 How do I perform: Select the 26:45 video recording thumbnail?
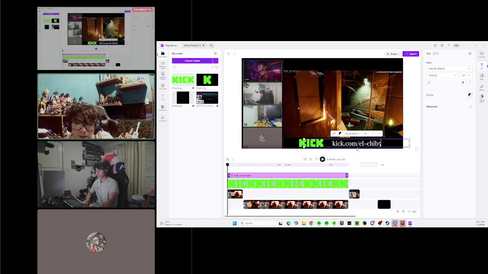207,98
